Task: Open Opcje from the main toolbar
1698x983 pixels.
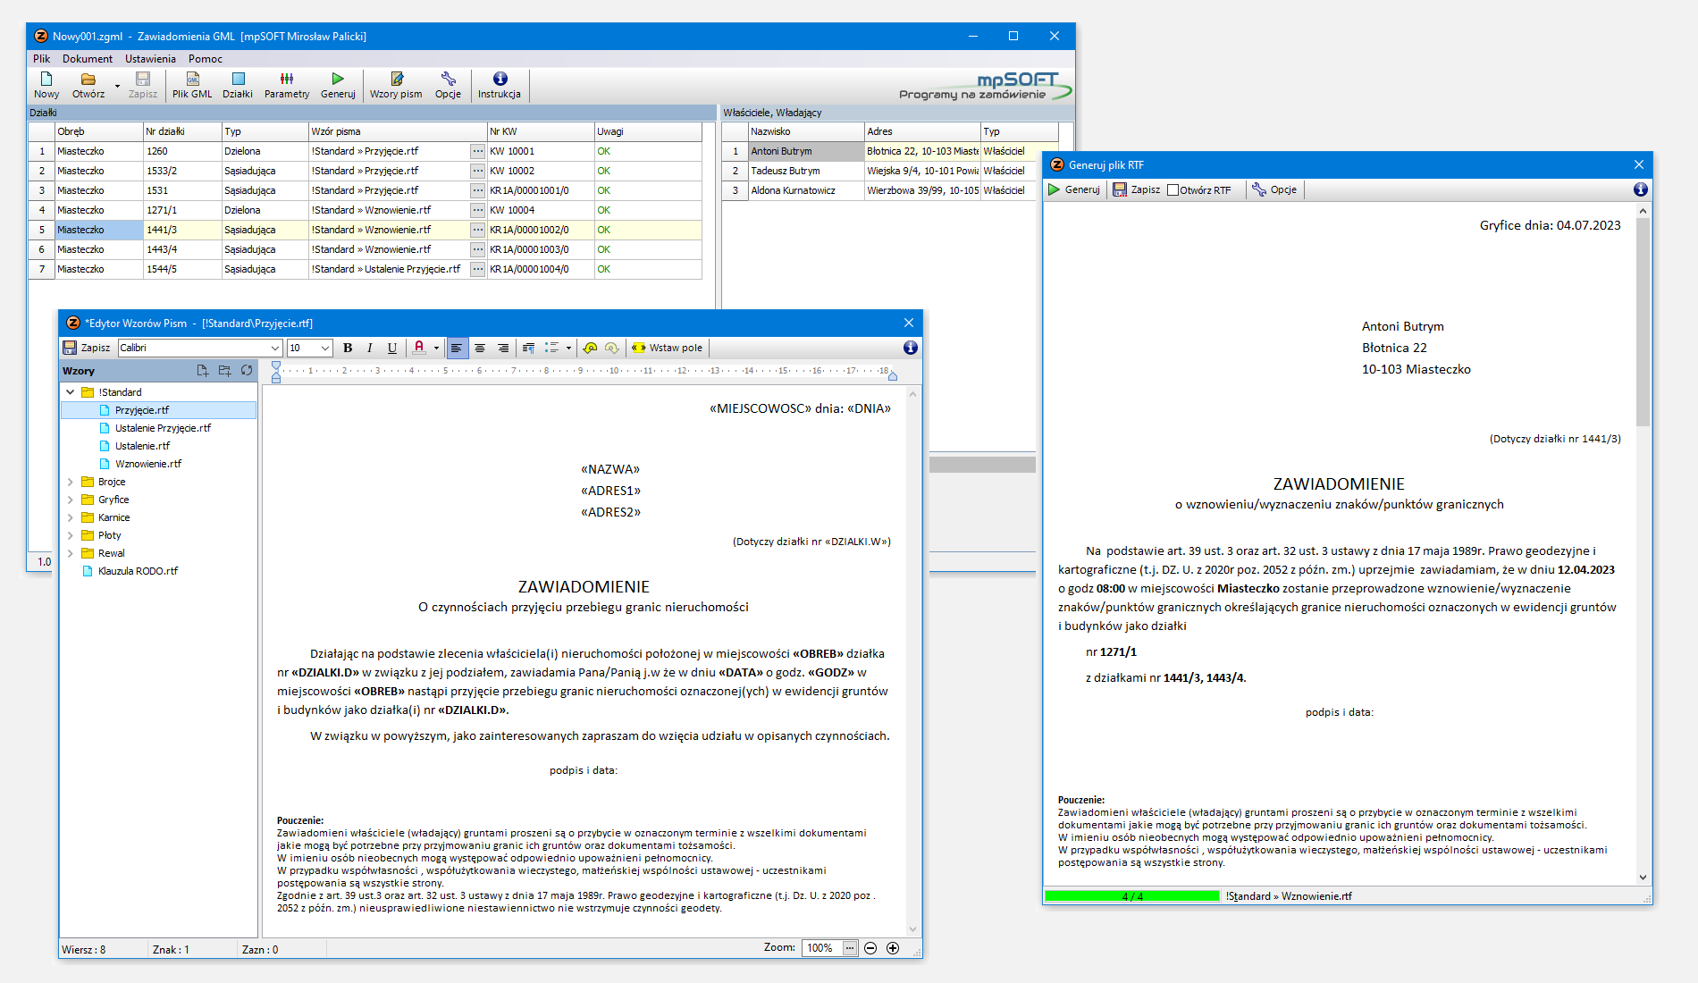Action: coord(448,85)
